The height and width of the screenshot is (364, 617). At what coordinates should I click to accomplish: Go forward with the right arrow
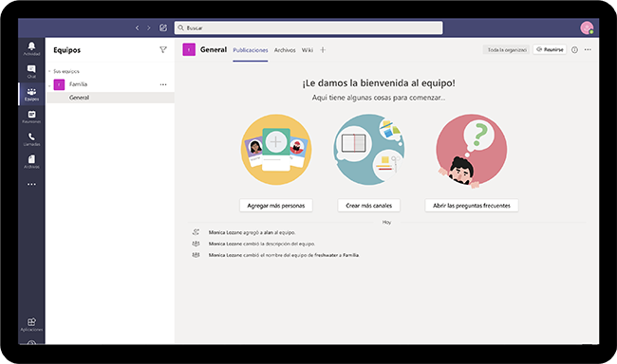[x=149, y=27]
